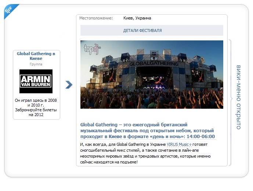Click the Киев, Украина location text

click(x=137, y=18)
